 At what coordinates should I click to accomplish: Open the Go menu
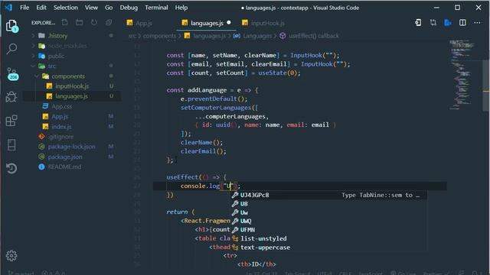click(109, 8)
